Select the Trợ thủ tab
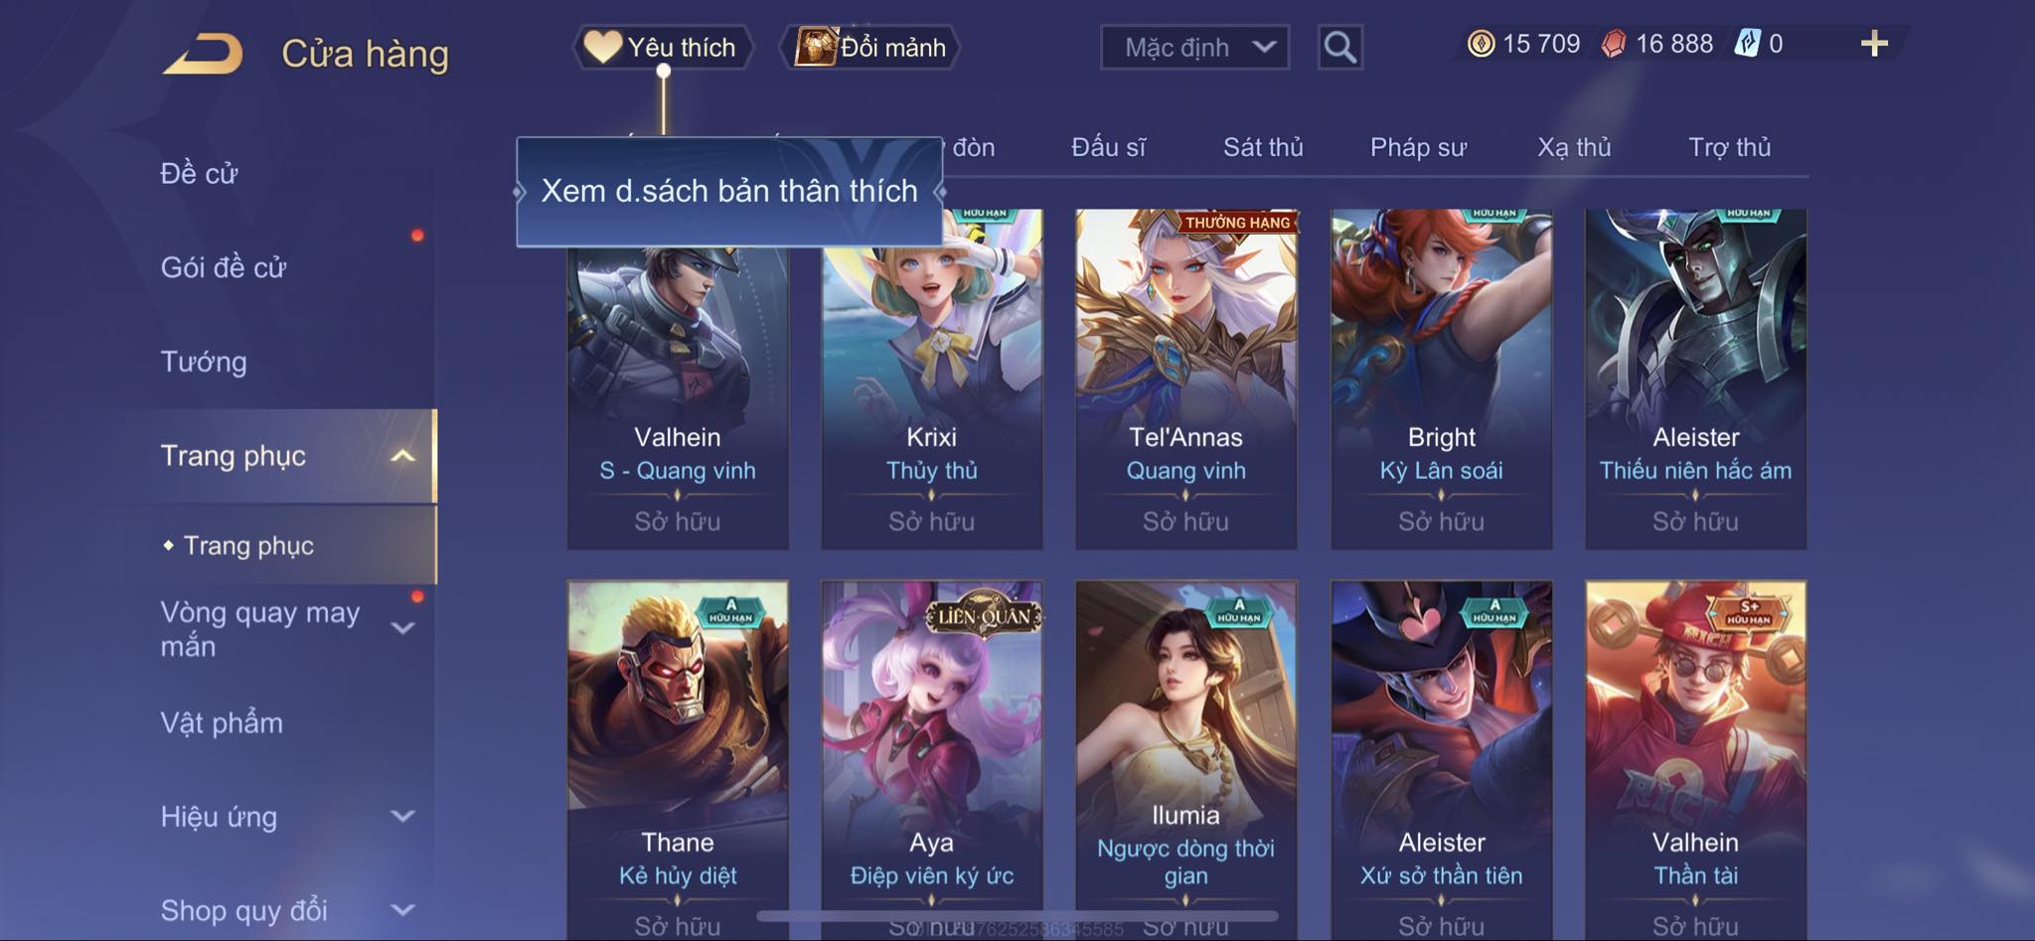The width and height of the screenshot is (2035, 941). click(1729, 148)
